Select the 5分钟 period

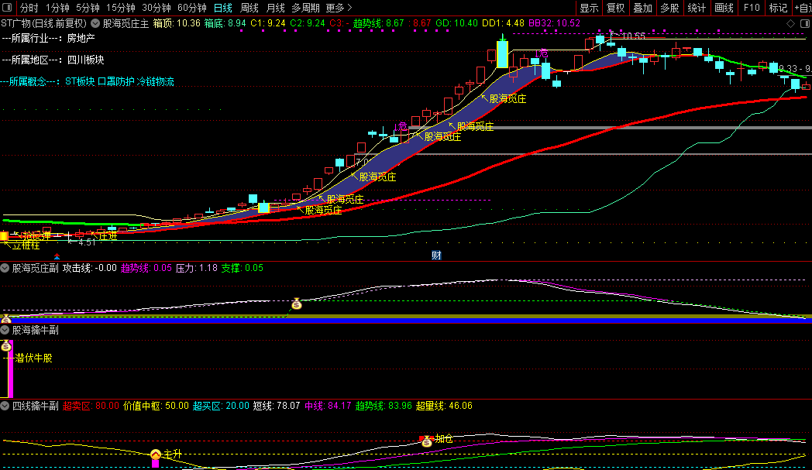88,8
